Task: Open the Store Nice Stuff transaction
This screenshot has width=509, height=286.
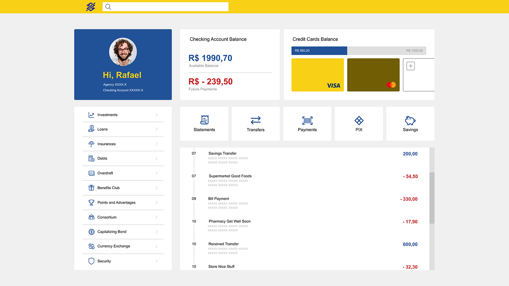Action: (221, 266)
